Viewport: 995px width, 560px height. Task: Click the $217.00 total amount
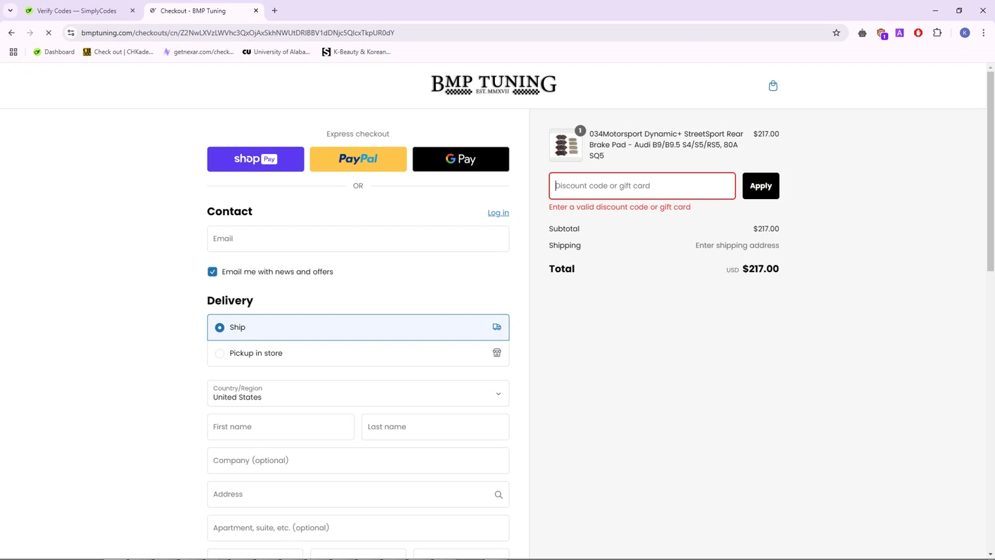761,269
